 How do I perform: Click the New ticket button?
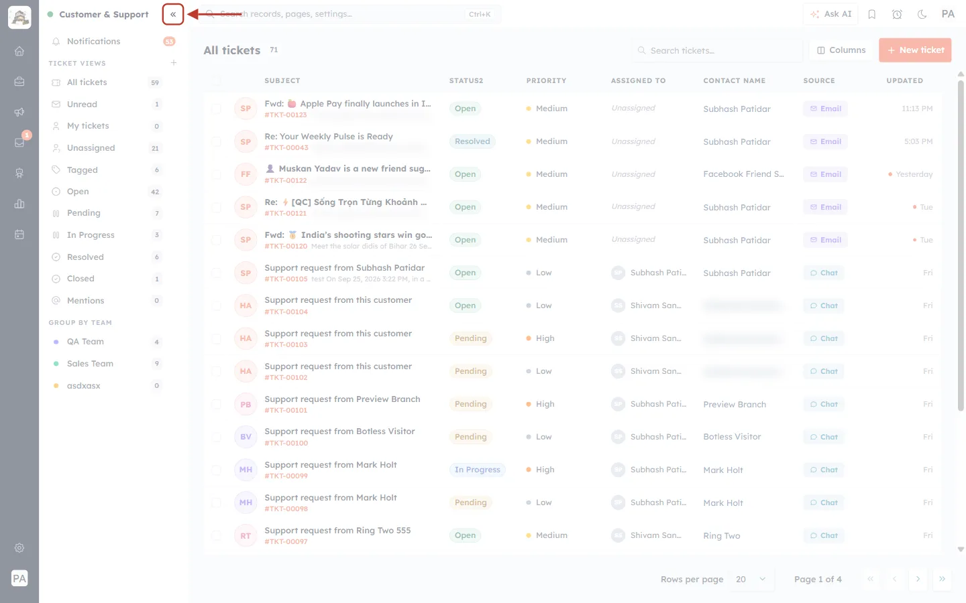[915, 50]
